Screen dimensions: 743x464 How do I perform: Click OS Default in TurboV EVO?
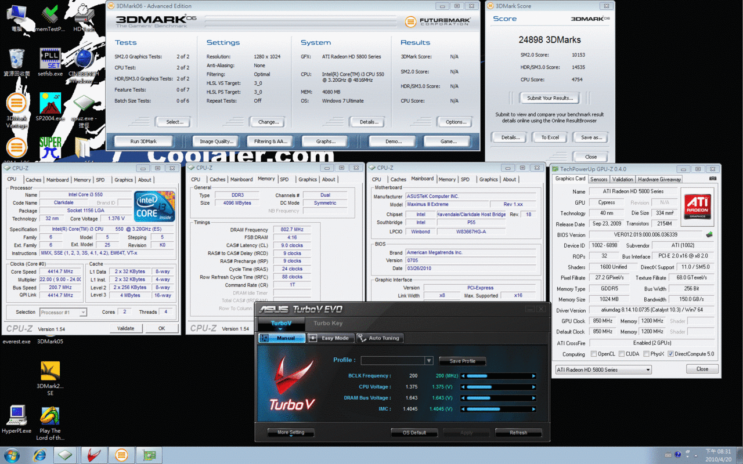pyautogui.click(x=414, y=433)
